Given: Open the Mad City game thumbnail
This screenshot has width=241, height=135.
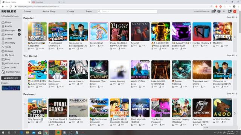Looking at the screenshot, I should coord(223,31).
